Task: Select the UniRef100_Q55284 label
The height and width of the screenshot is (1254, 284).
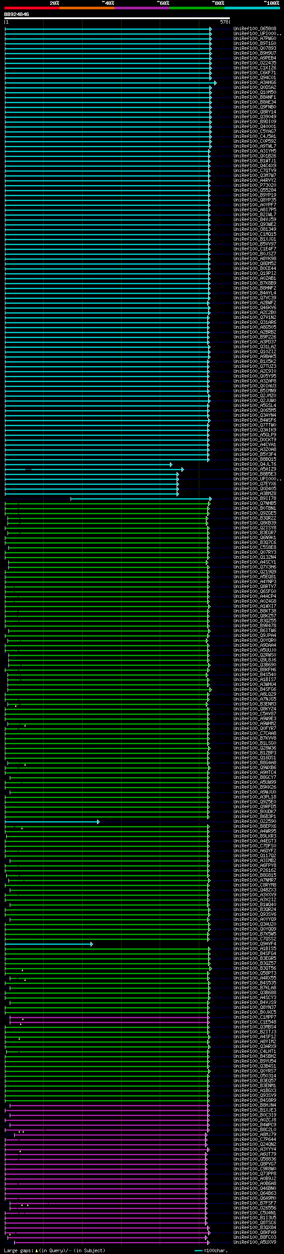Action: click(255, 190)
